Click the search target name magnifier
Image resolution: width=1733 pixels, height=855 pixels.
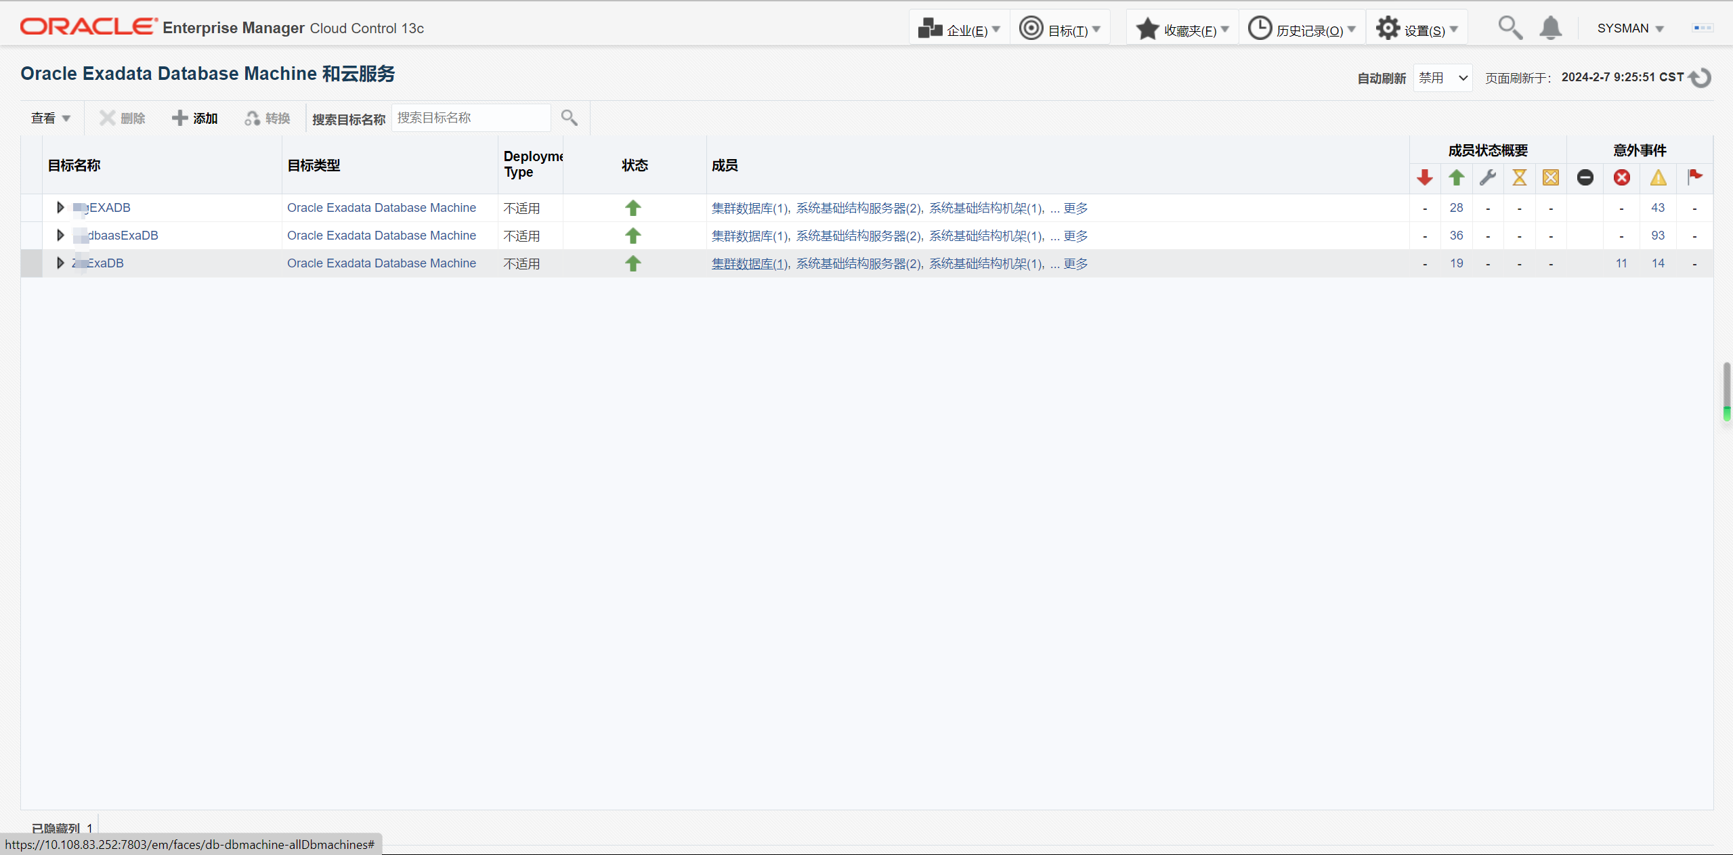click(x=569, y=118)
